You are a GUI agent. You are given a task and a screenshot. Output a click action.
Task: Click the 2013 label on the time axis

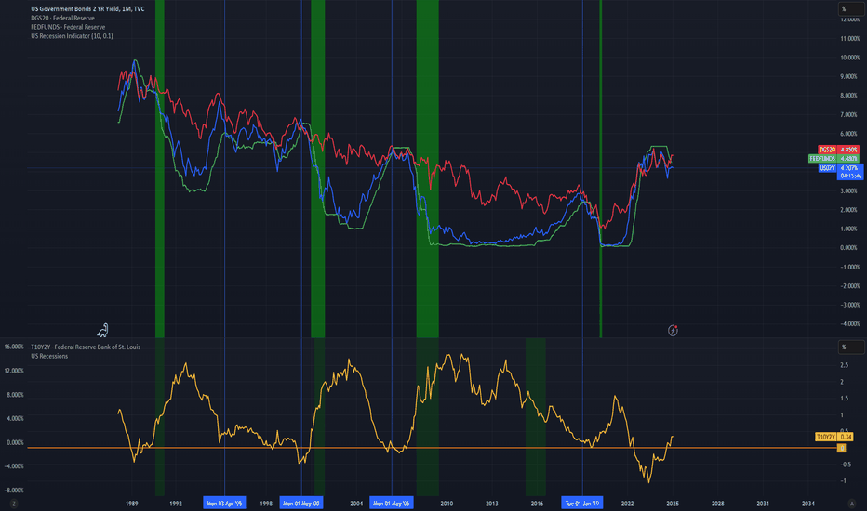[x=492, y=504]
